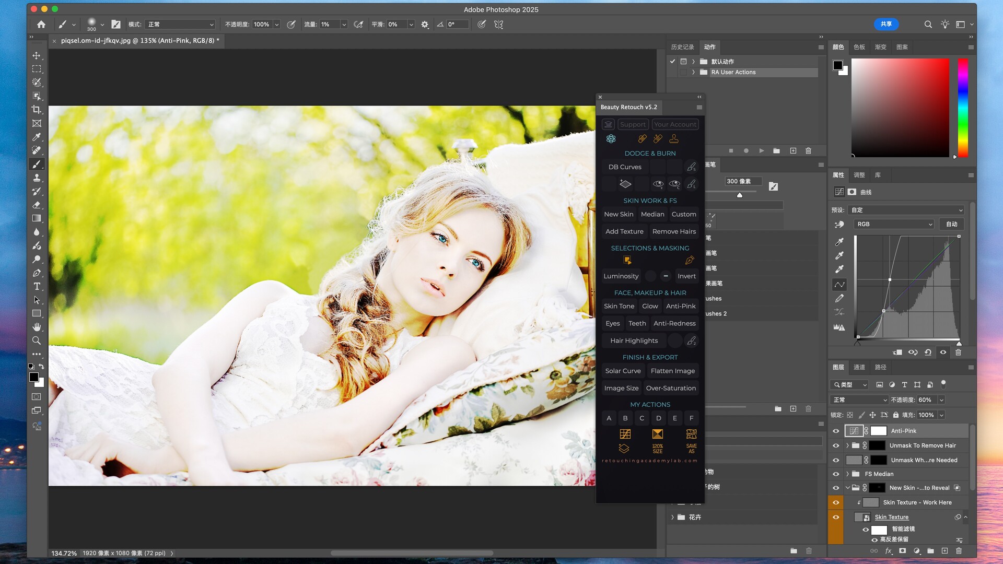Select the Type tool
Viewport: 1003px width, 564px height.
point(37,286)
